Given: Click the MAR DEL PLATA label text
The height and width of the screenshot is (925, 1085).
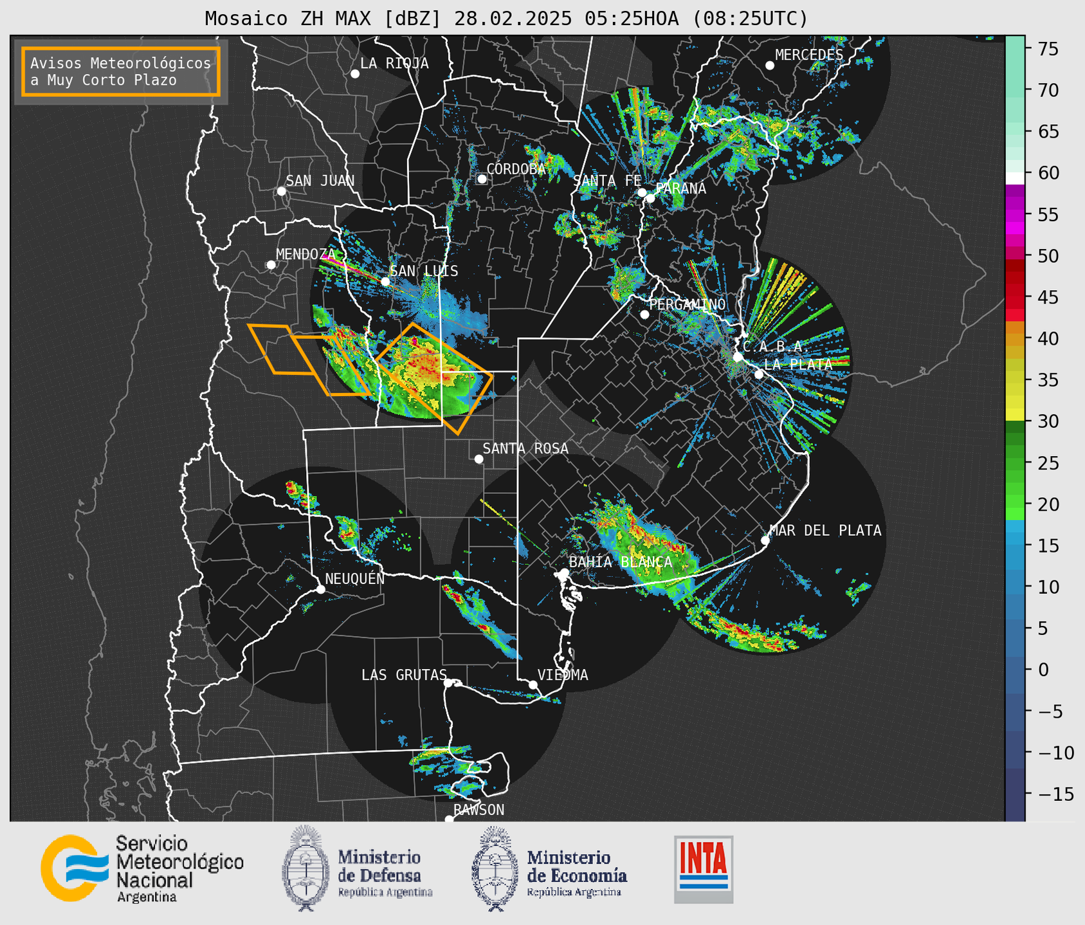Looking at the screenshot, I should (x=826, y=531).
